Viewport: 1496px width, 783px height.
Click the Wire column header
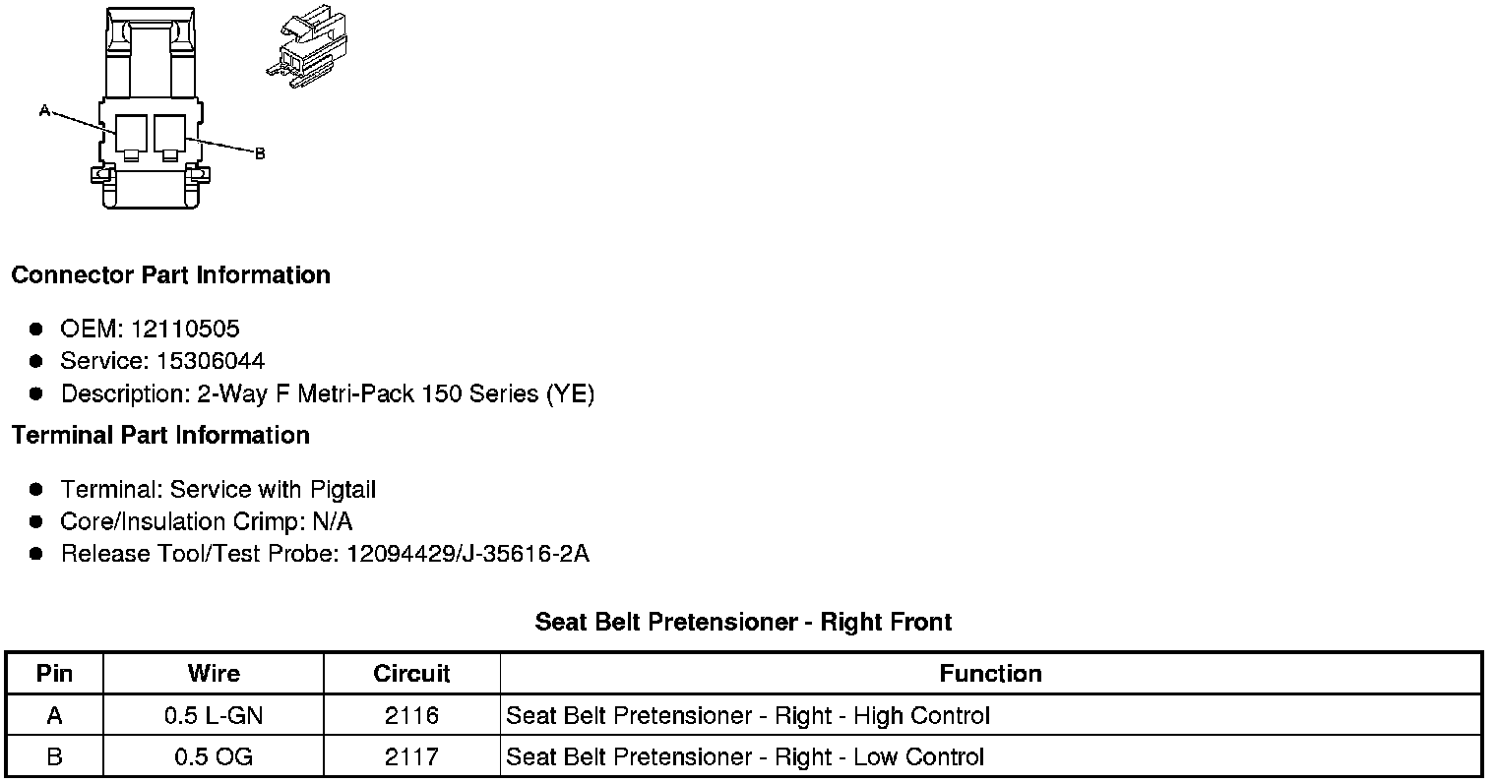click(x=214, y=674)
